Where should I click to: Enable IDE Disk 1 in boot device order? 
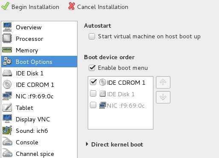[93, 94]
